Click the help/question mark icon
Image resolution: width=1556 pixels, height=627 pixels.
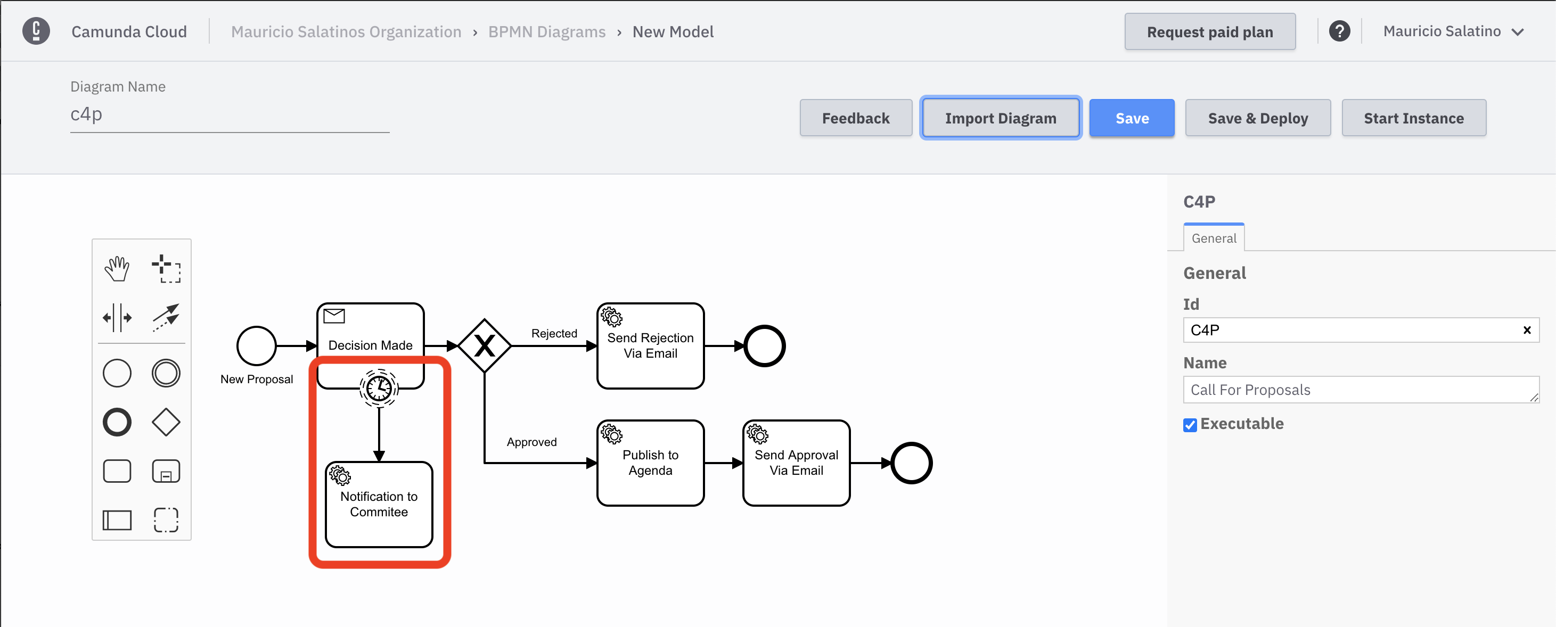coord(1341,31)
